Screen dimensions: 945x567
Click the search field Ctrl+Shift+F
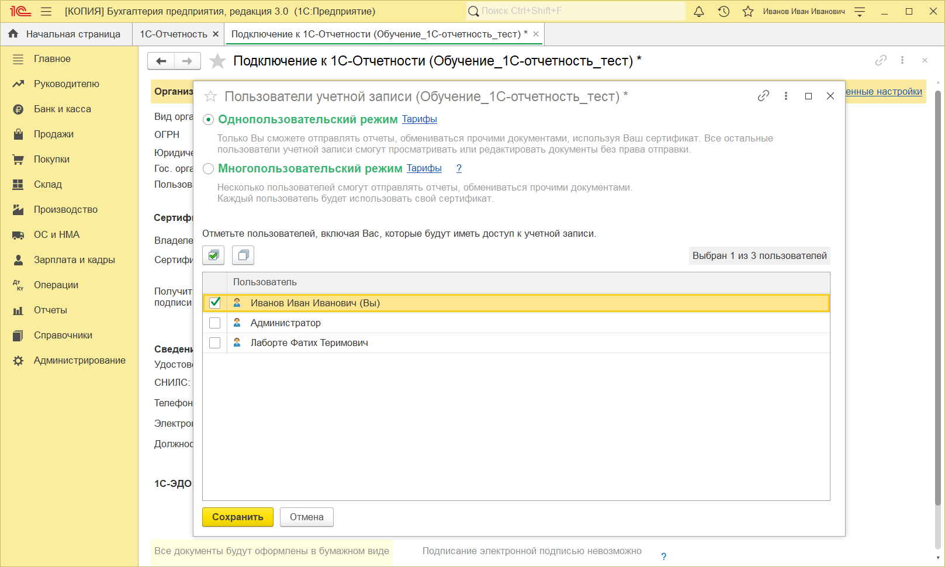[x=576, y=11]
